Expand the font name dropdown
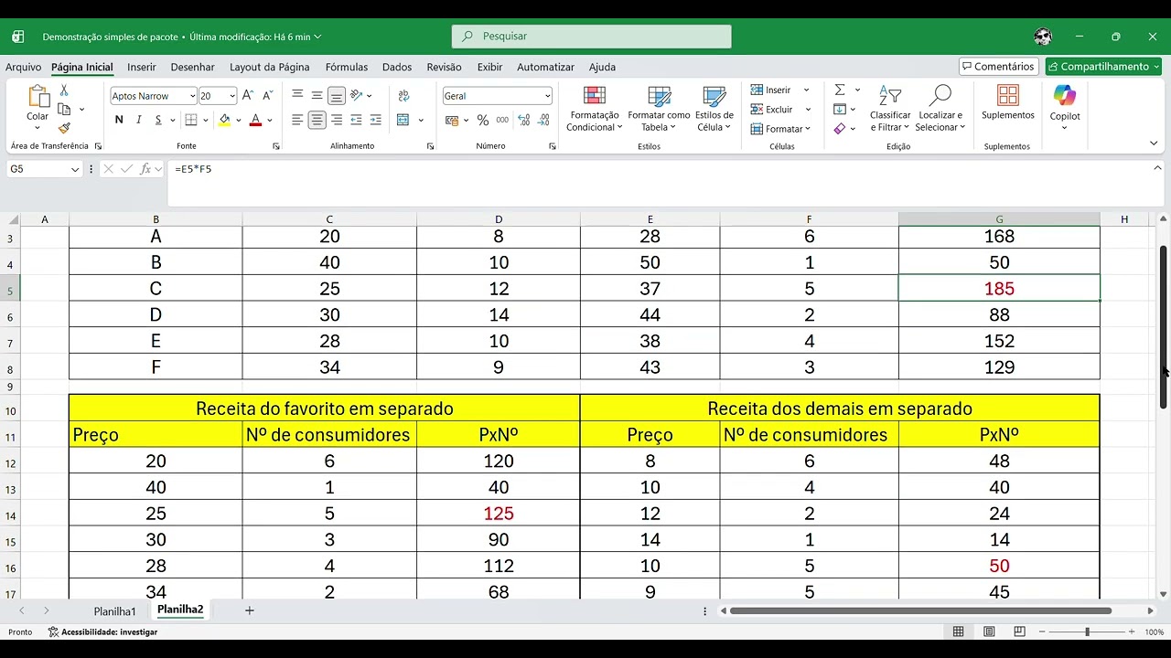 (x=192, y=96)
